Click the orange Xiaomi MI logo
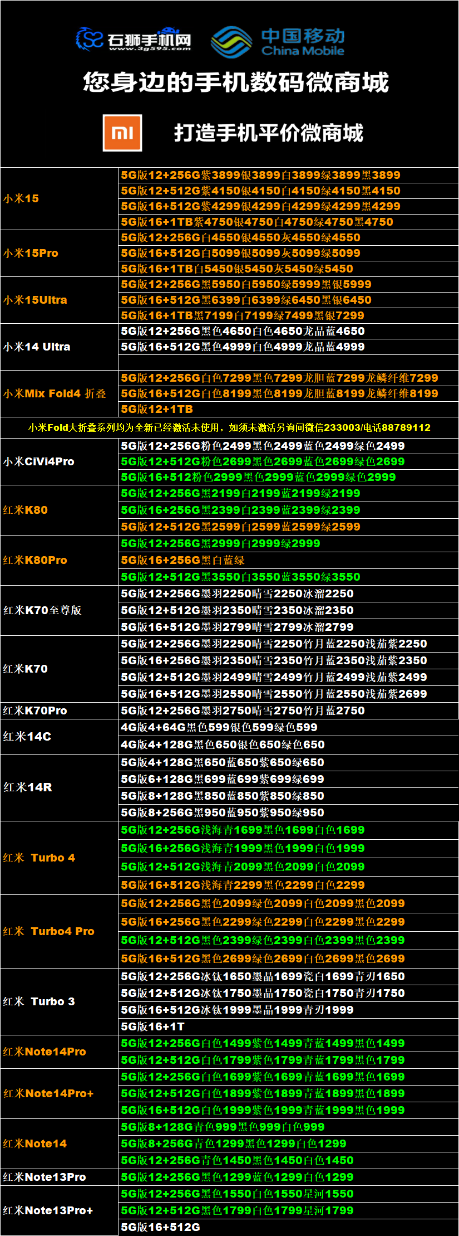This screenshot has width=459, height=1236. click(122, 133)
